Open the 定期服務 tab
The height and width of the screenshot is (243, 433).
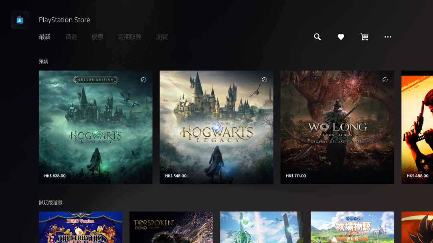coord(130,37)
